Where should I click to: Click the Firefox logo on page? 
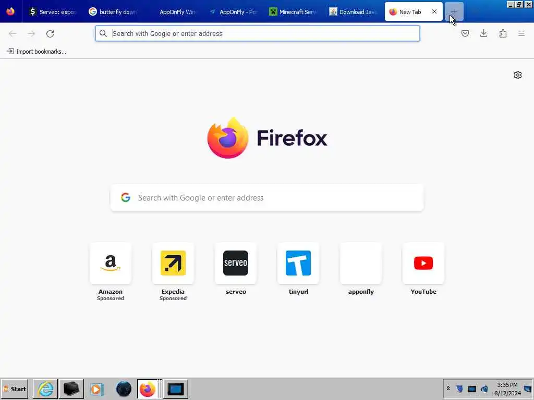[x=228, y=137]
